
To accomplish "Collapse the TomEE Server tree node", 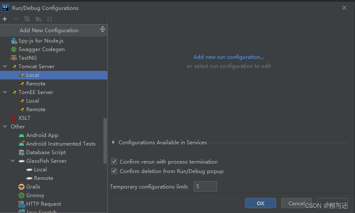I will 5,92.
